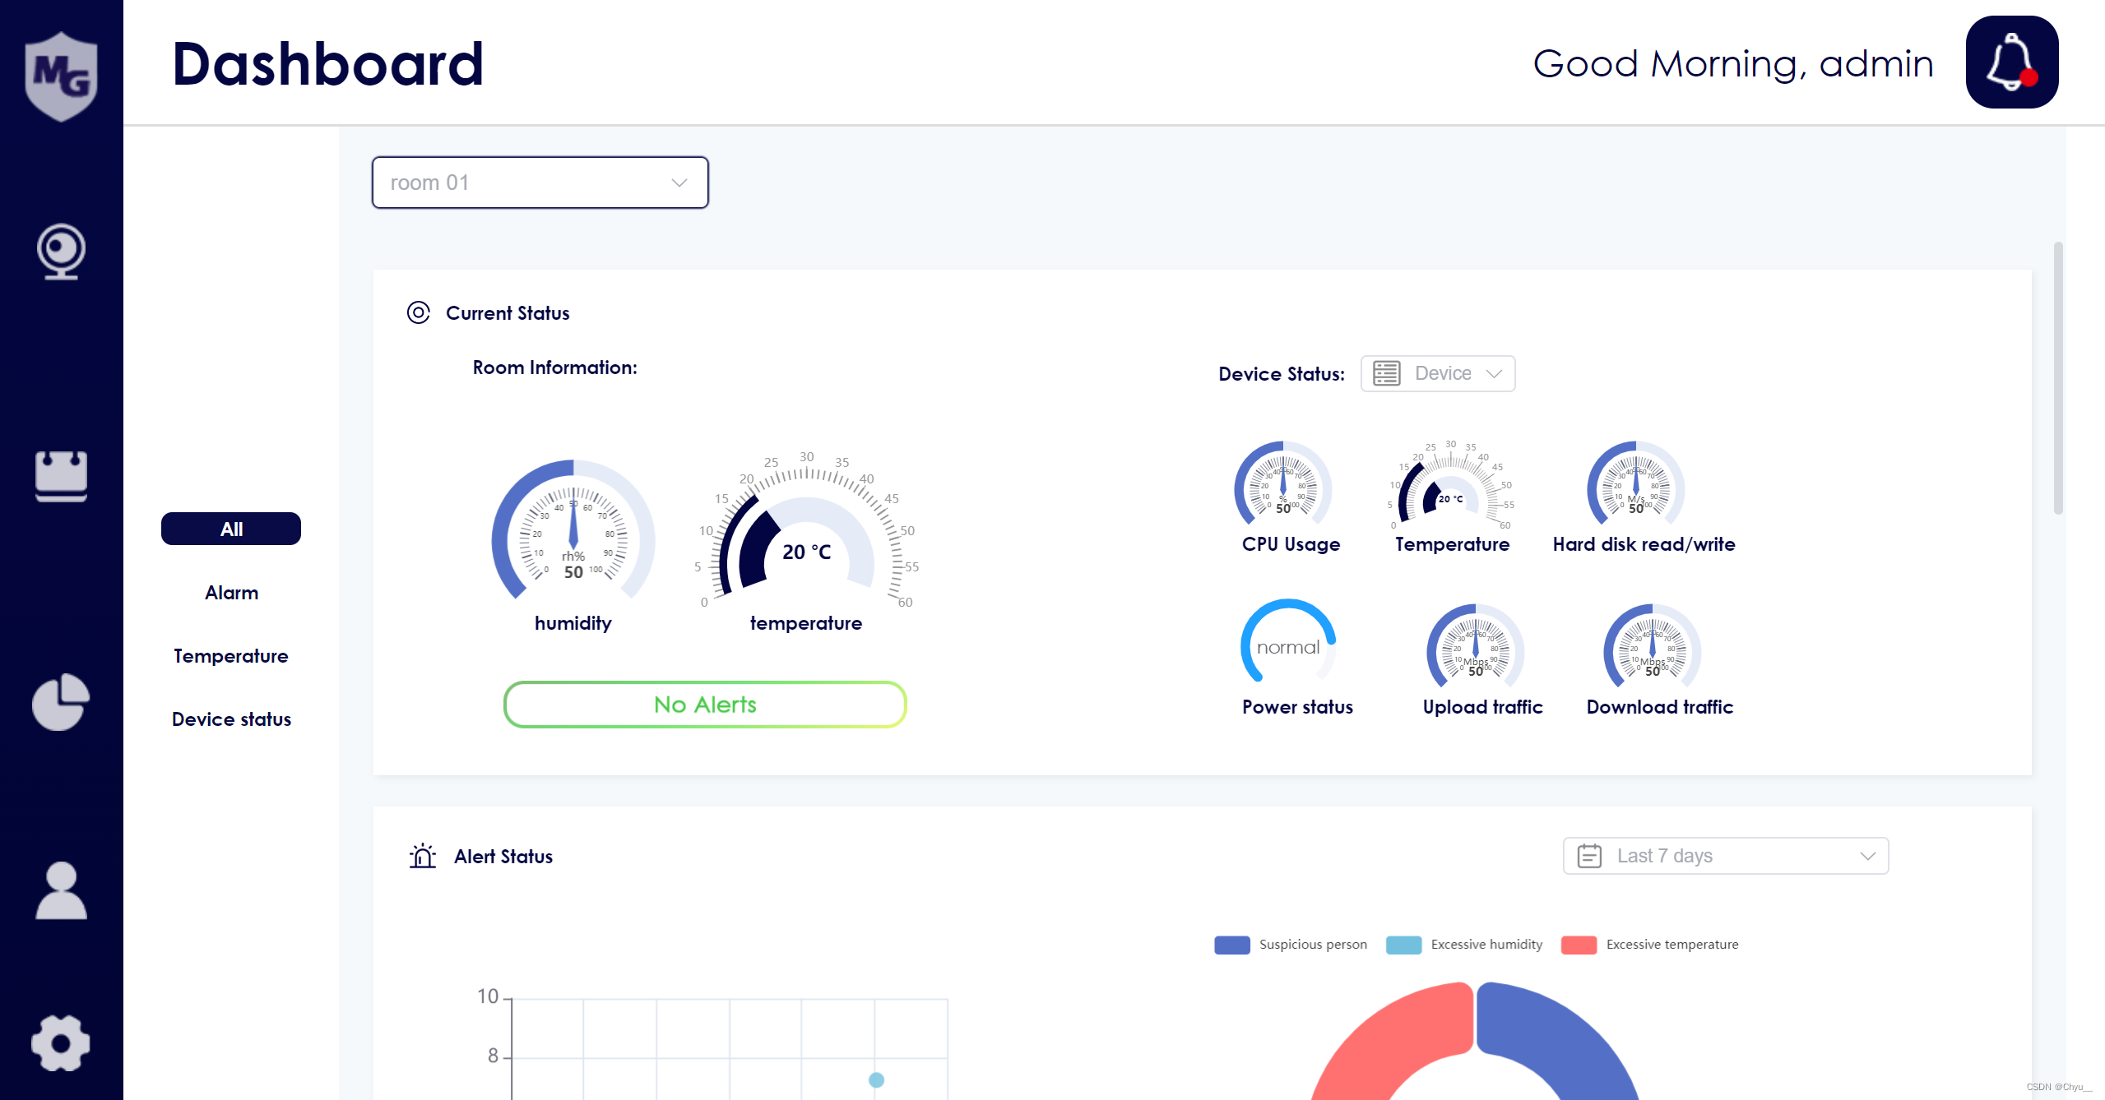The height and width of the screenshot is (1100, 2105).
Task: Click the 20 °C reading in temperature gauge
Action: (x=806, y=552)
